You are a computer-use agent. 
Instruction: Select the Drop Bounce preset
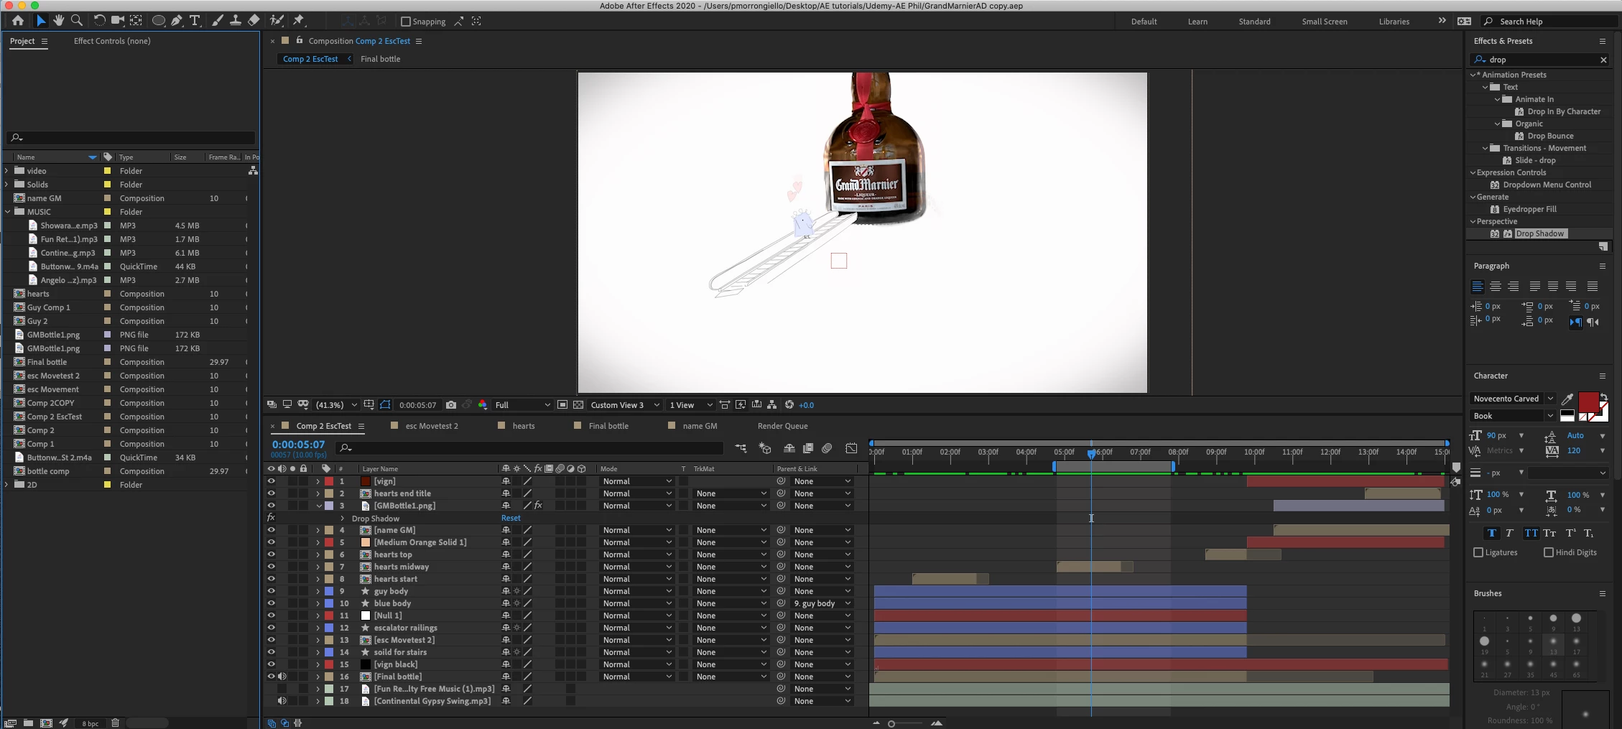coord(1550,136)
